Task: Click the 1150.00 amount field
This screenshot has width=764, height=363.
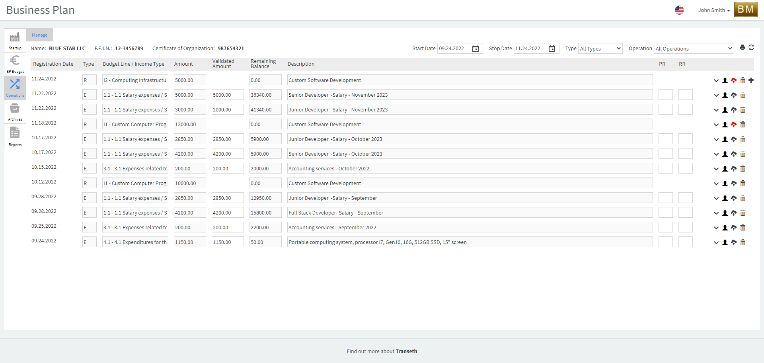Action: 190,242
